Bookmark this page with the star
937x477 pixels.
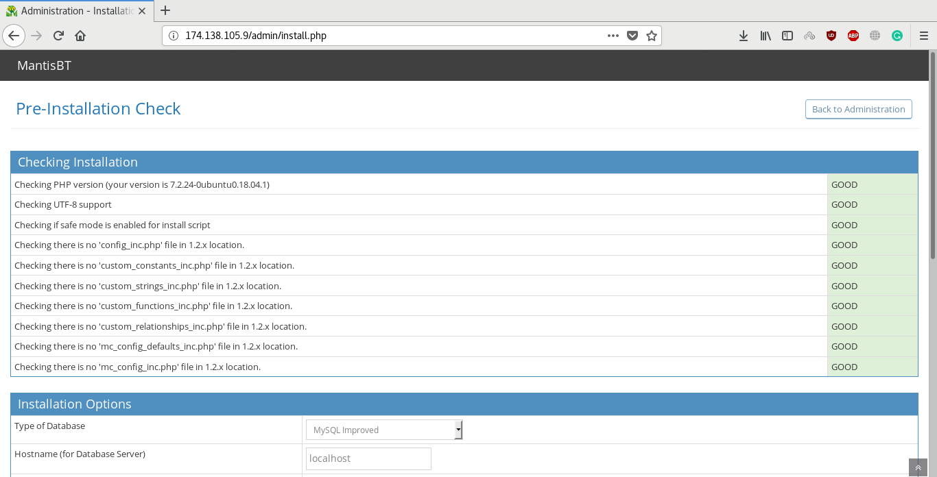(652, 36)
